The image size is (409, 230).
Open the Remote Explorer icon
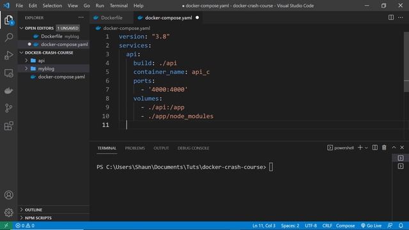[x=8, y=73]
